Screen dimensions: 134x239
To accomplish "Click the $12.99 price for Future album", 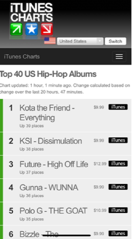I will click(x=100, y=164).
